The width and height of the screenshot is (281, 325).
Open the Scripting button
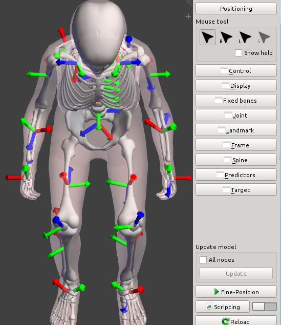coord(223,307)
